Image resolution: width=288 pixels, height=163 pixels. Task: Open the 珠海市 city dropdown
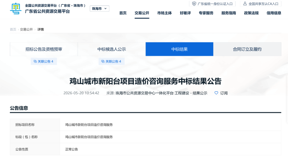point(99,9)
